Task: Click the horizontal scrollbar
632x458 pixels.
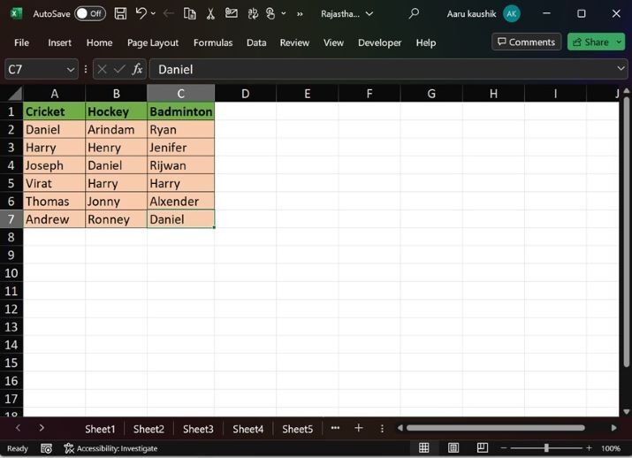Action: [x=495, y=428]
